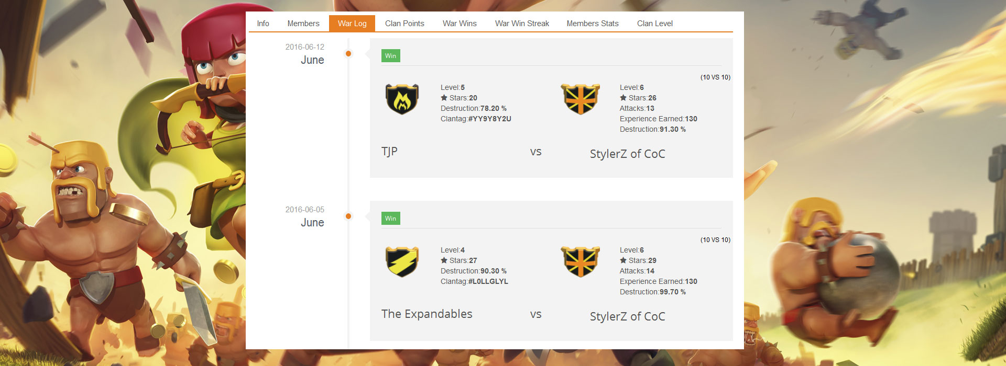Go to the Members Stats tab
This screenshot has height=366, width=1006.
[x=593, y=24]
